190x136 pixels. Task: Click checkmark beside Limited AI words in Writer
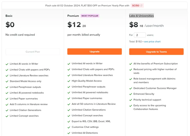7,64
